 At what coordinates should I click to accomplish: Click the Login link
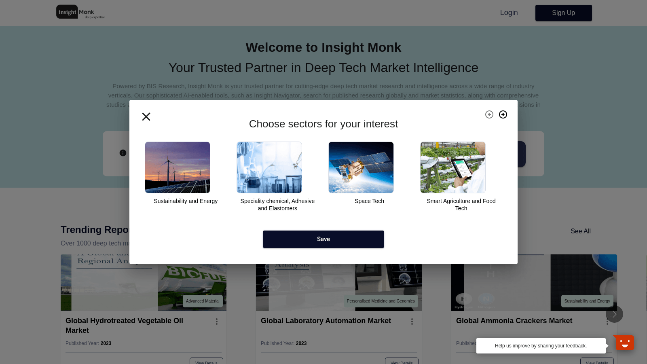click(509, 13)
